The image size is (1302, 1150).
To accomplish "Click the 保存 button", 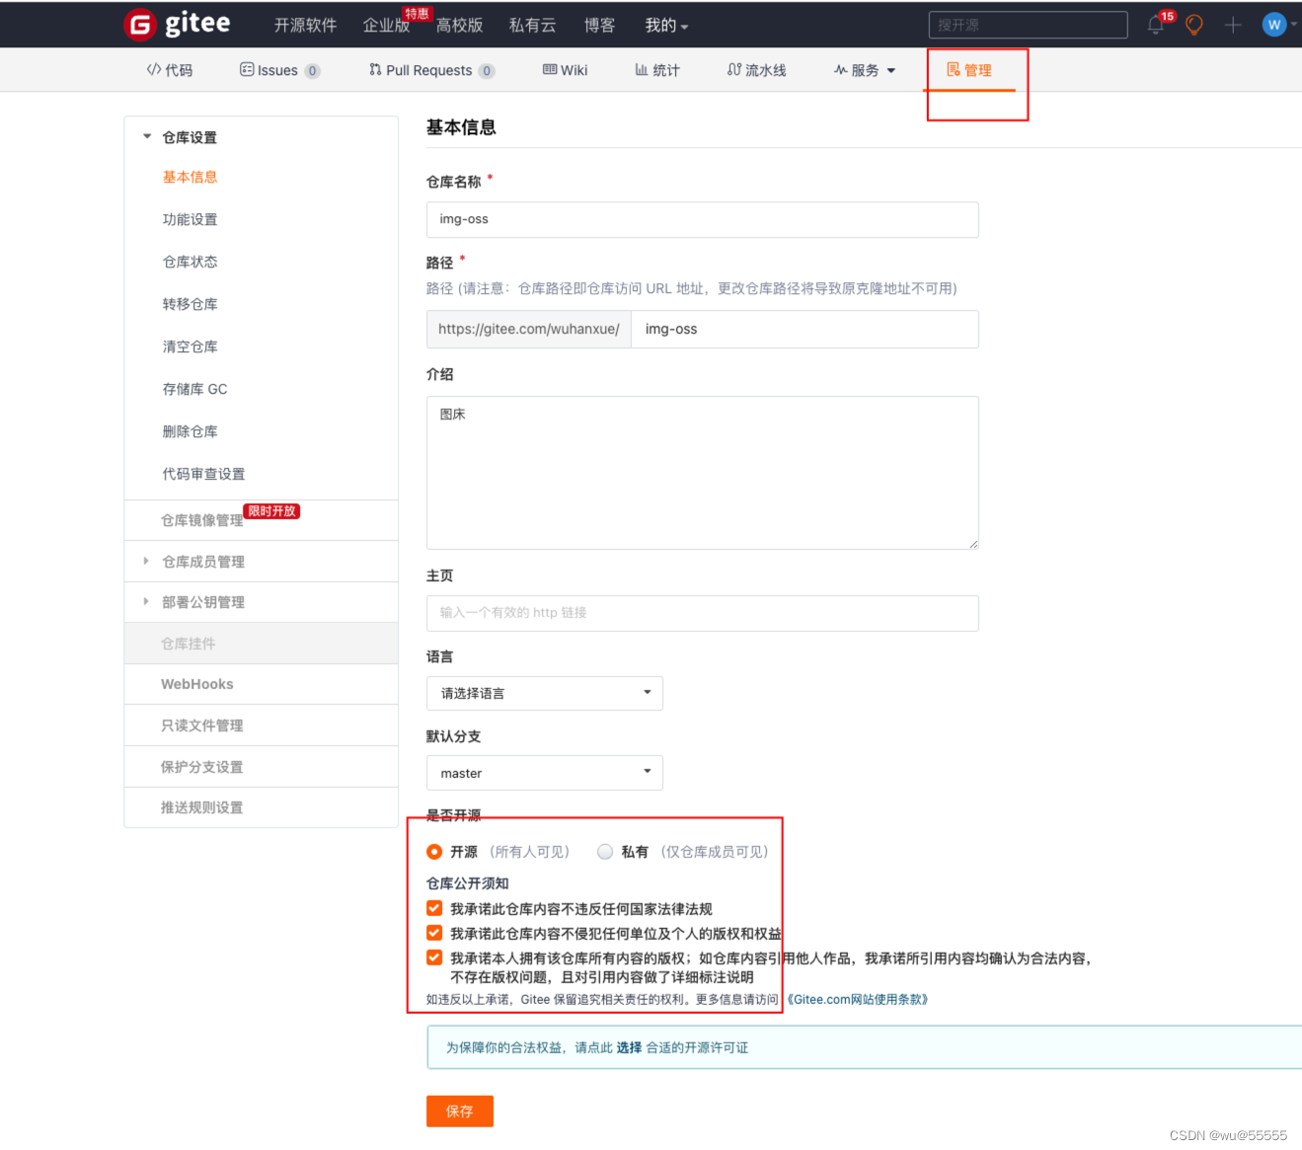I will click(460, 1112).
